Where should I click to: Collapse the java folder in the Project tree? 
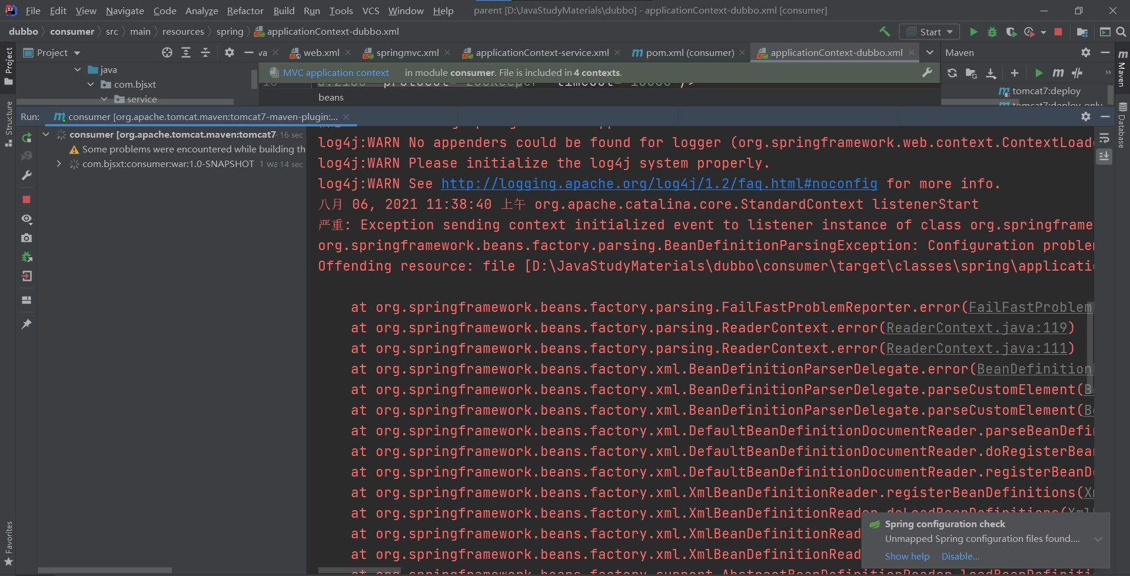click(x=78, y=69)
